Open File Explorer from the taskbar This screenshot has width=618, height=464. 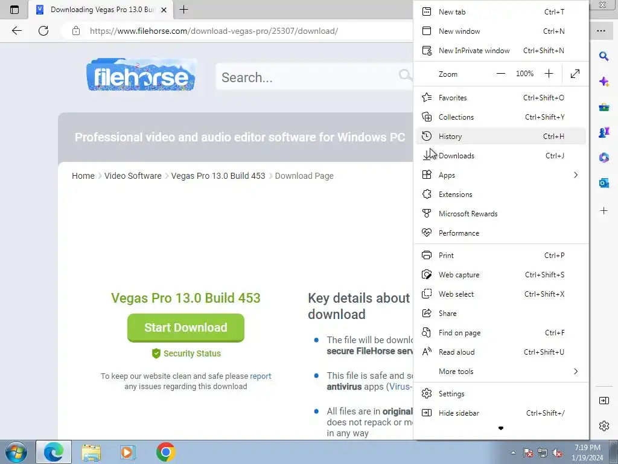click(91, 452)
